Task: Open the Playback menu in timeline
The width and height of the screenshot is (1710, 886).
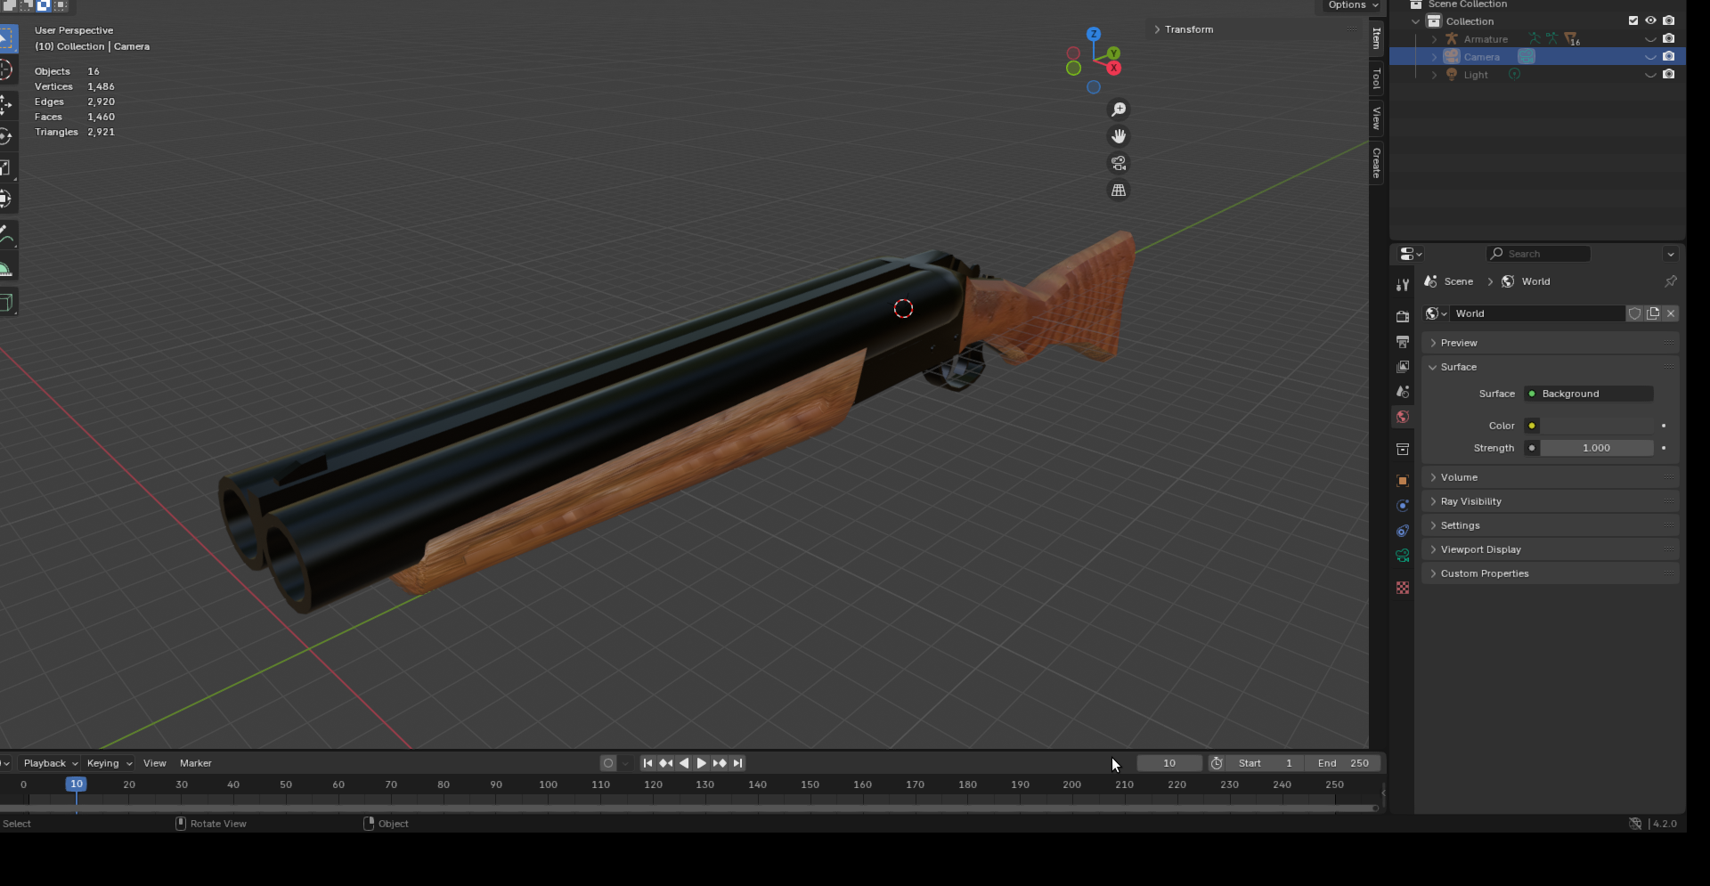Action: click(x=50, y=763)
